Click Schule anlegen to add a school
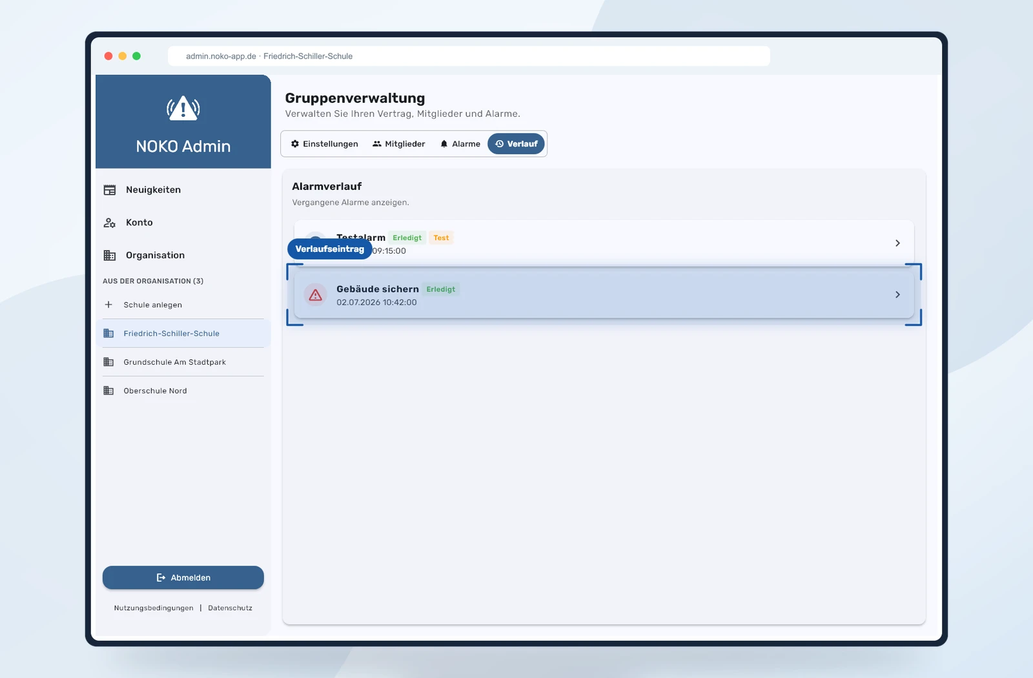Screen dimensions: 1033x678 tap(183, 305)
